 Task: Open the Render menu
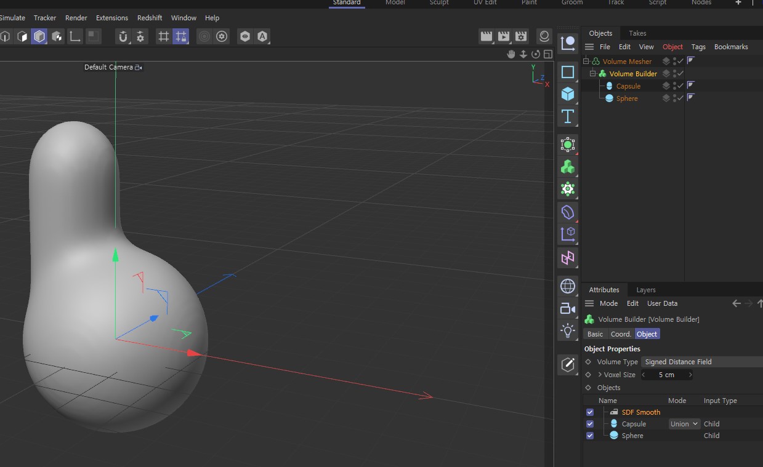(76, 18)
